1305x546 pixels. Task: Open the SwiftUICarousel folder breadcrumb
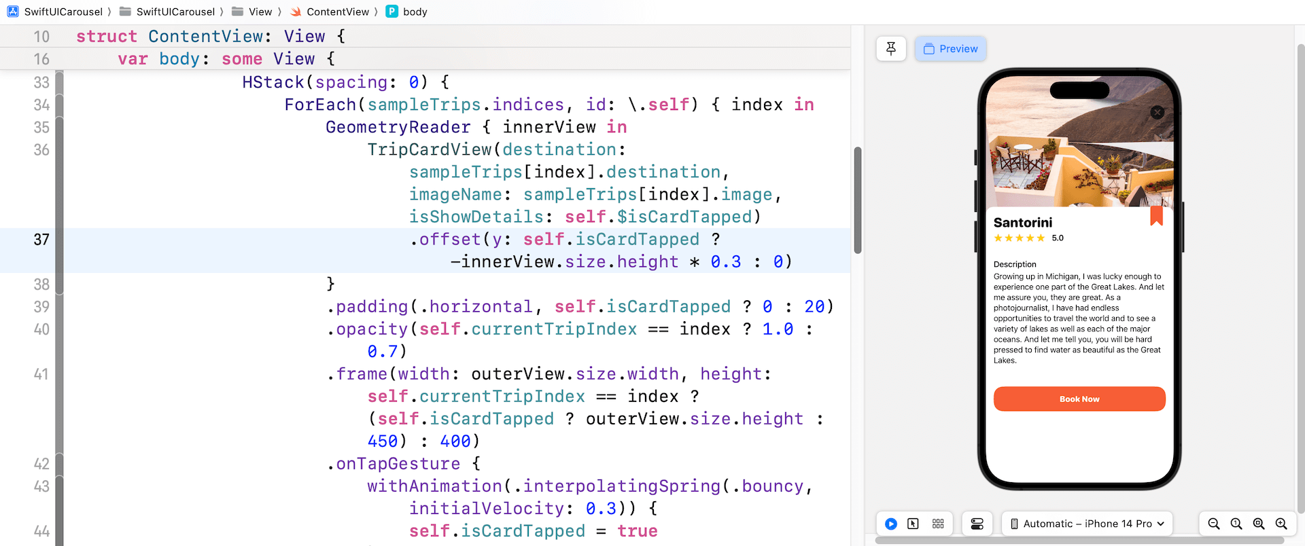click(175, 12)
